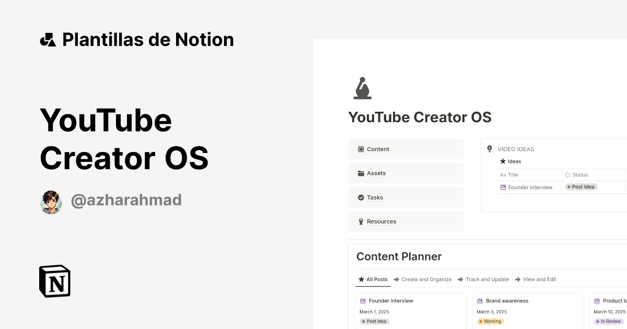Click the YouTube Creator OS page icon
627x329 pixels.
click(x=362, y=88)
